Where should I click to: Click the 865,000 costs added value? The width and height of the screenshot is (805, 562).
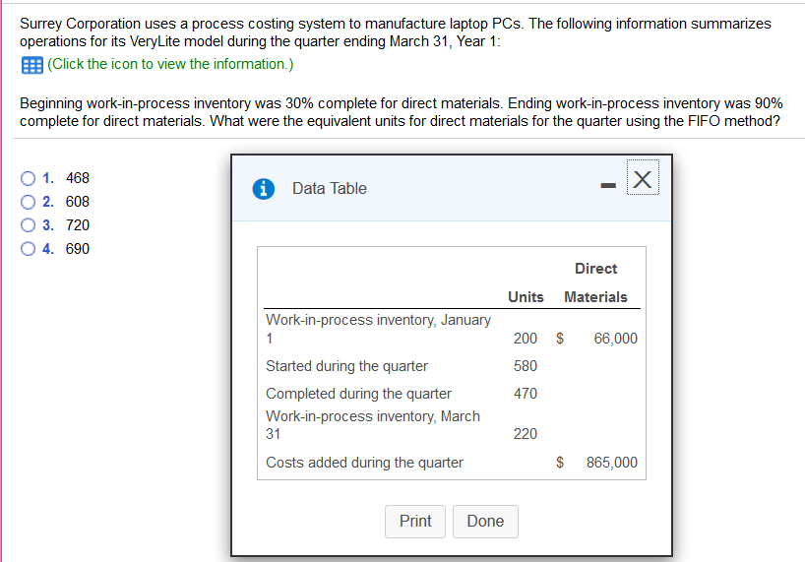tap(612, 463)
